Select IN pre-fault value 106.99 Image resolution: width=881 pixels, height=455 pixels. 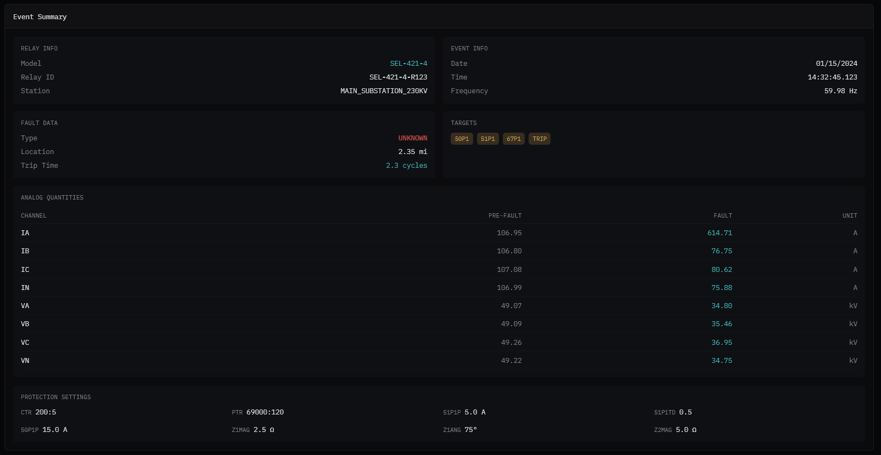509,288
